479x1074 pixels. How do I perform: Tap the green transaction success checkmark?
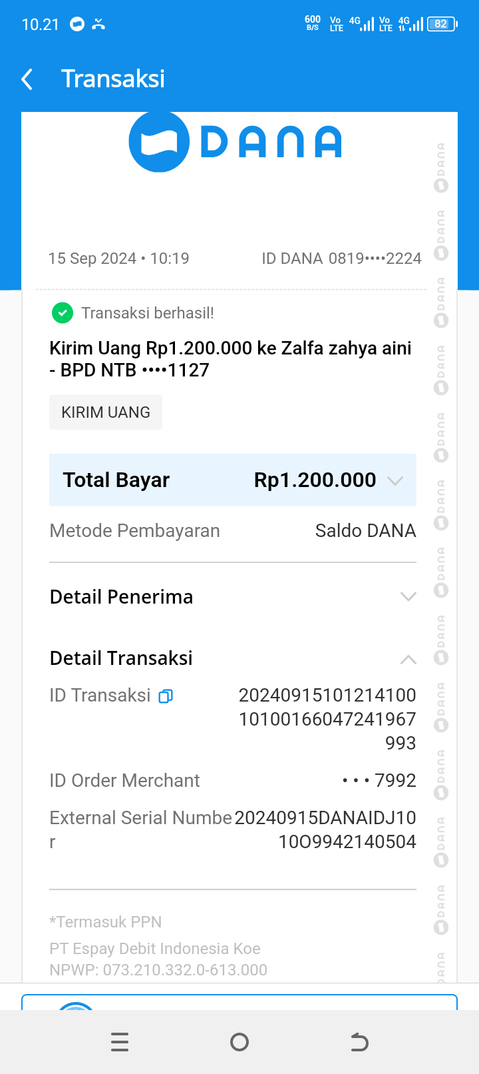pos(62,313)
